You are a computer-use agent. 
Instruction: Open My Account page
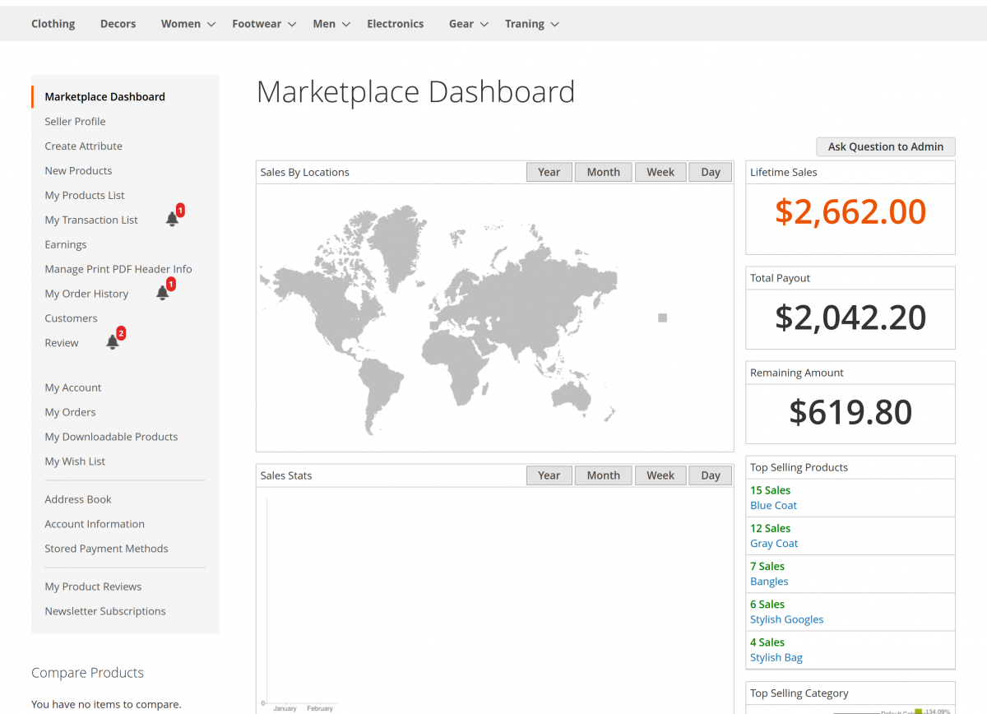(73, 387)
